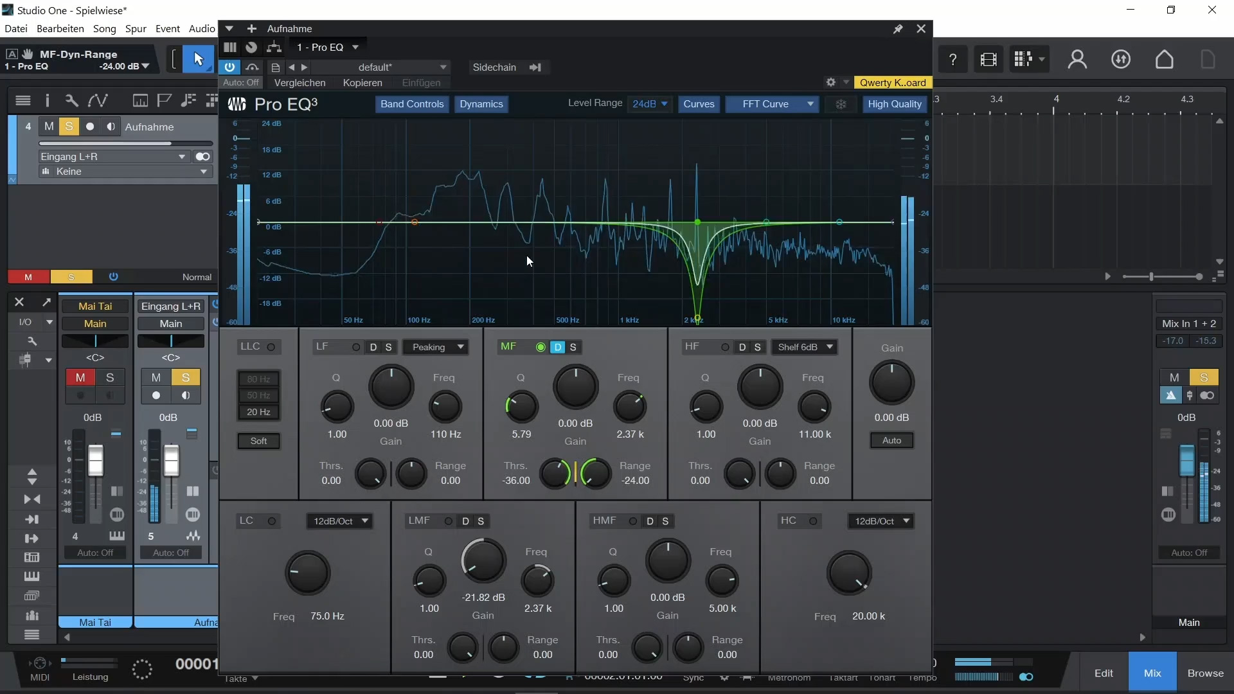
Task: Disable the MF band toggle
Action: (541, 347)
